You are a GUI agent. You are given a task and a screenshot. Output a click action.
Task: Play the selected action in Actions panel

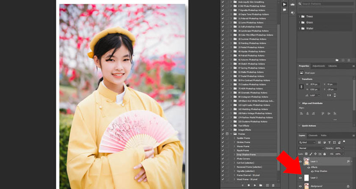(x=255, y=185)
